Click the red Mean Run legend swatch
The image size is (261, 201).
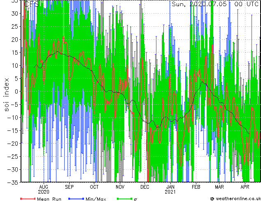[x=28, y=199]
